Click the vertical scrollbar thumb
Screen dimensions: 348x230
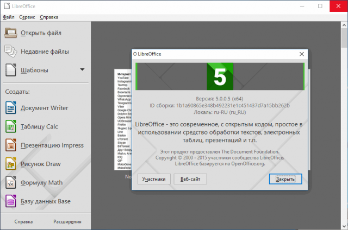344,38
